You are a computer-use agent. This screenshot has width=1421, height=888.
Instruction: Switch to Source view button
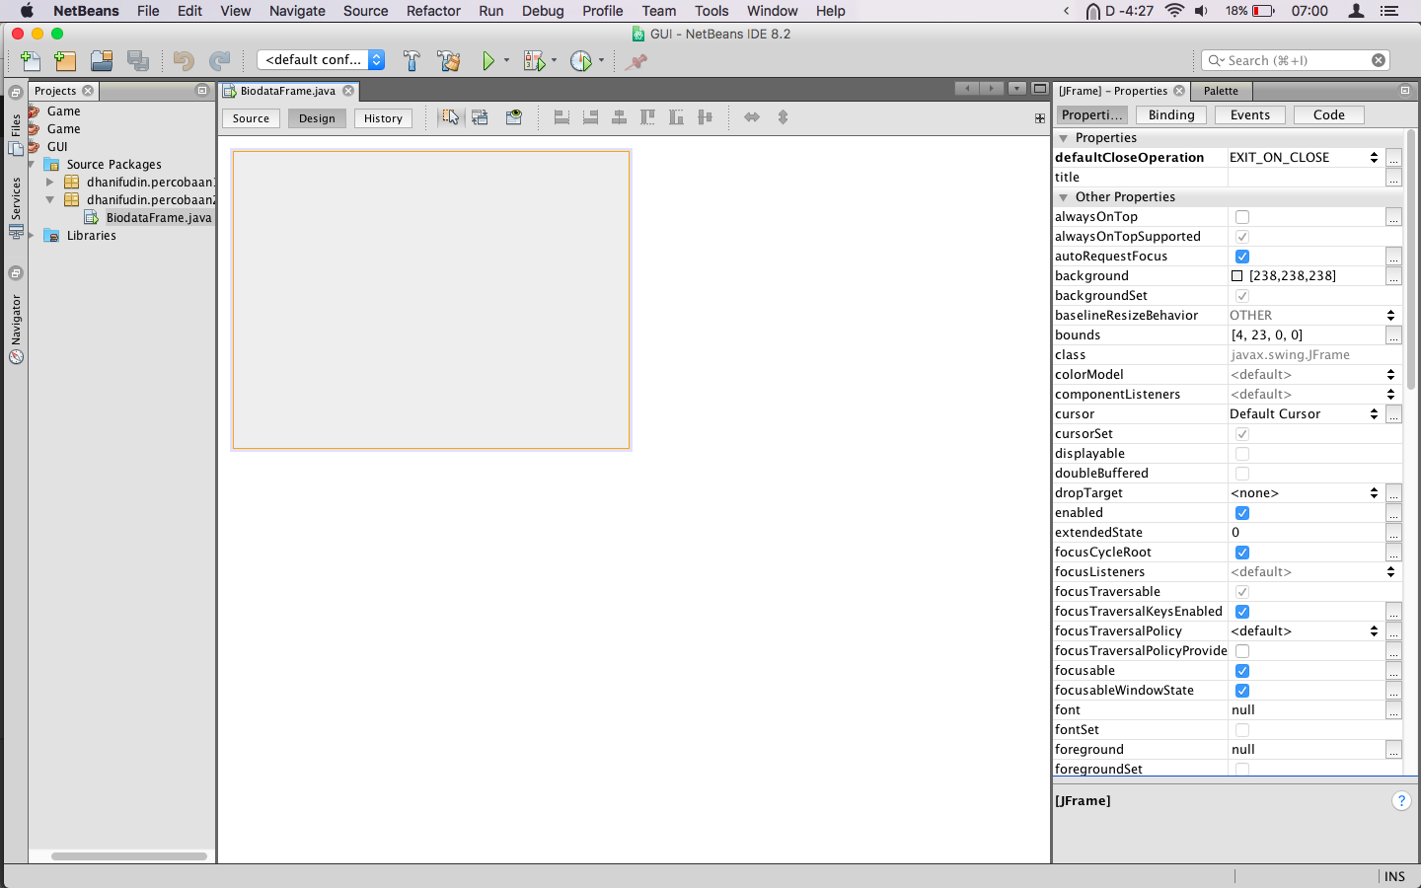click(x=251, y=118)
